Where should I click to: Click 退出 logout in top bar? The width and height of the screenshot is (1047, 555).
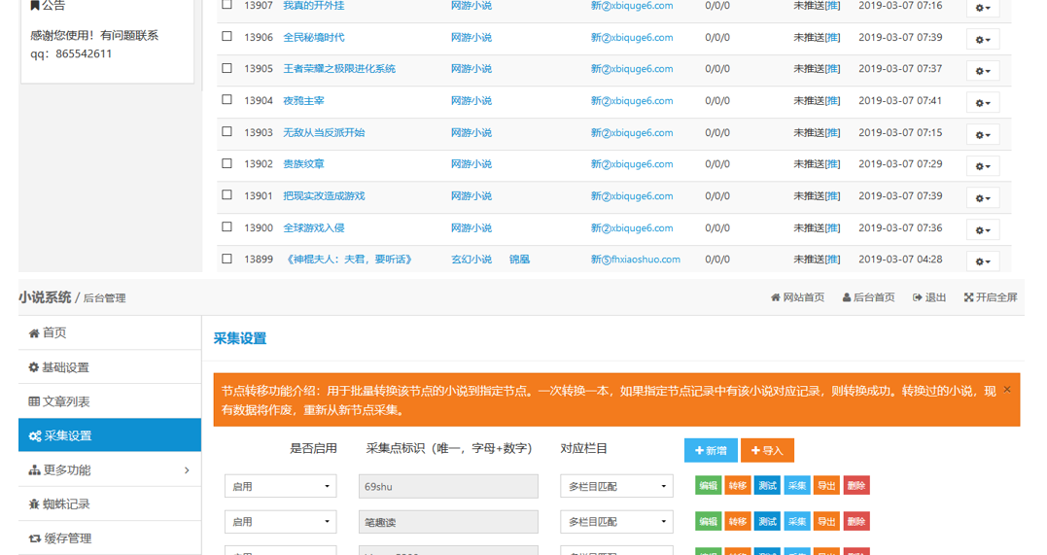click(x=928, y=297)
